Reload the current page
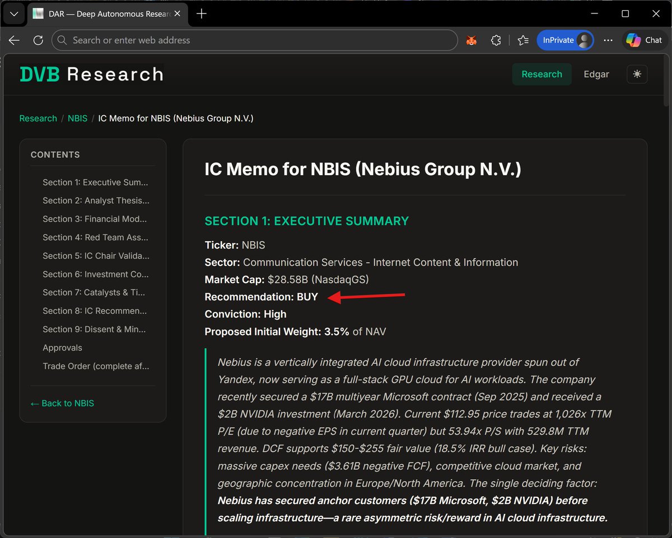This screenshot has width=672, height=538. pos(38,40)
